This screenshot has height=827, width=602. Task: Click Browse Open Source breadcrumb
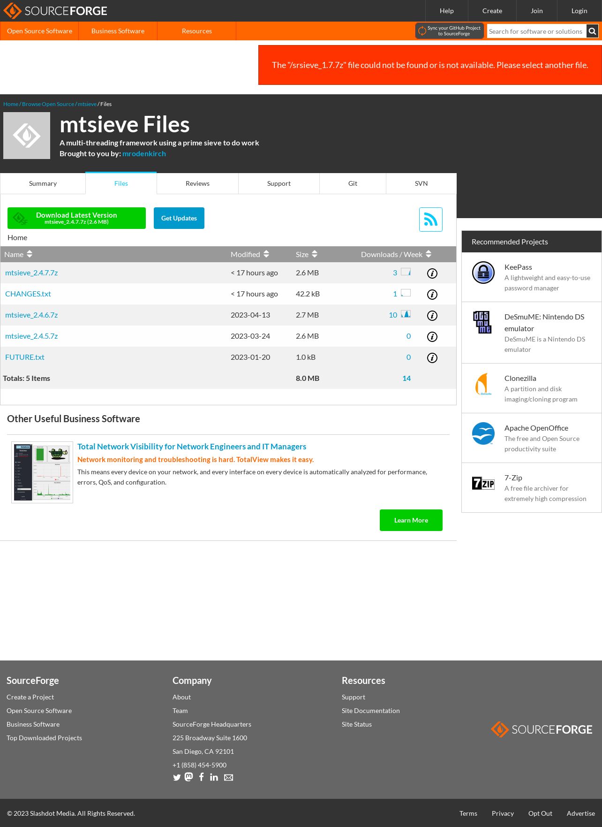(x=48, y=104)
